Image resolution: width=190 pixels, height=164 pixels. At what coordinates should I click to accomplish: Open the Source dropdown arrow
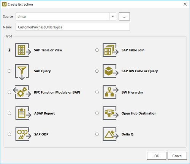(113, 16)
